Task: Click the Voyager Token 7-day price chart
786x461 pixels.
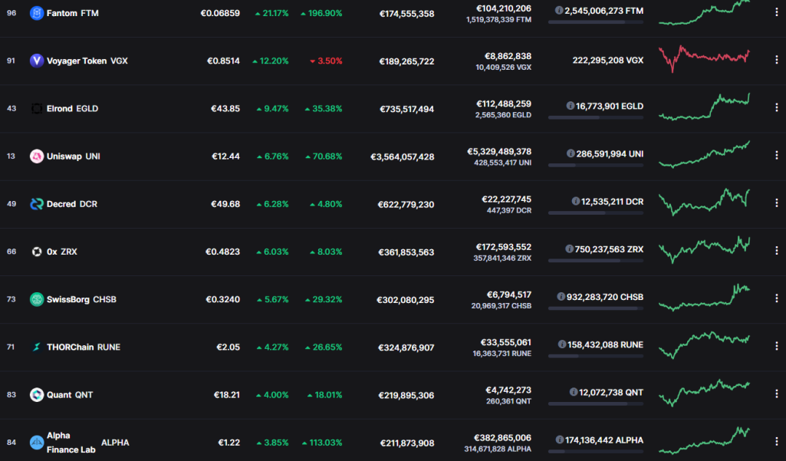Action: pos(704,59)
